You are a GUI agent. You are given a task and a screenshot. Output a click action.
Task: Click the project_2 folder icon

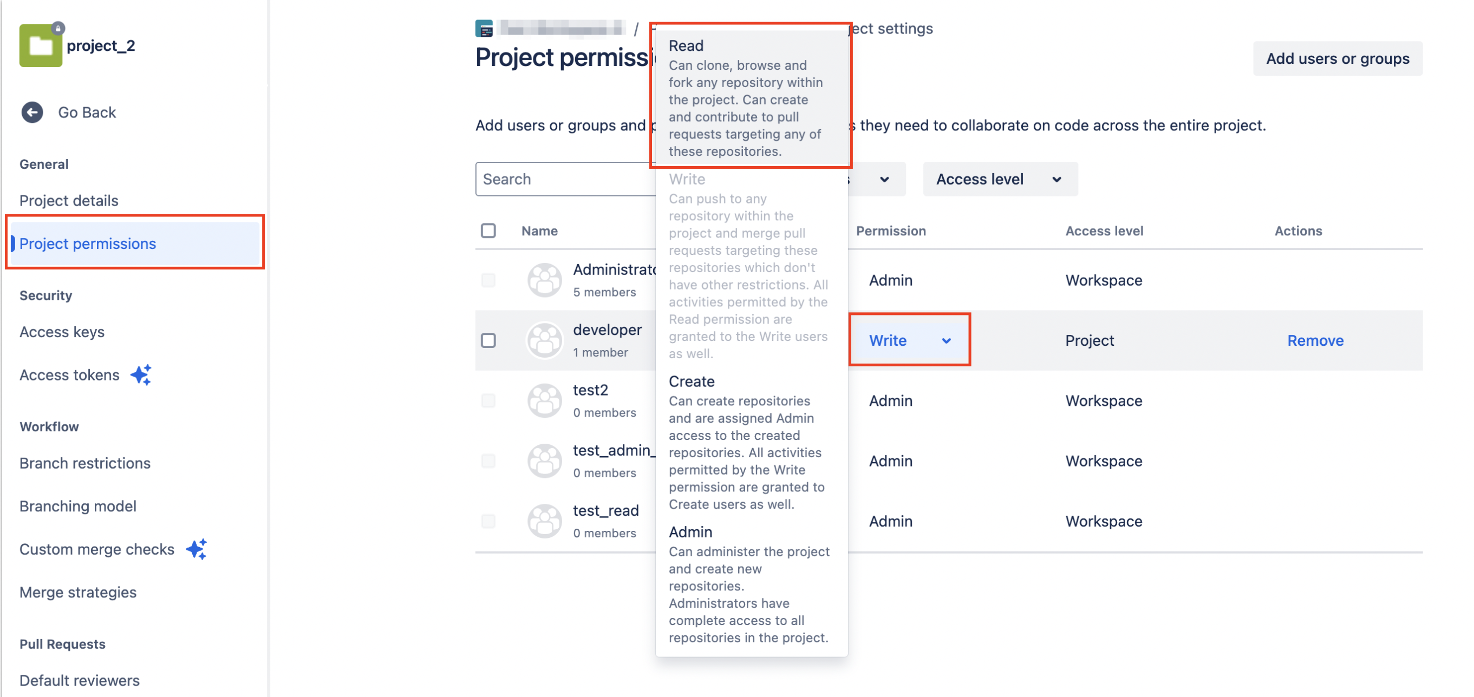click(x=40, y=44)
